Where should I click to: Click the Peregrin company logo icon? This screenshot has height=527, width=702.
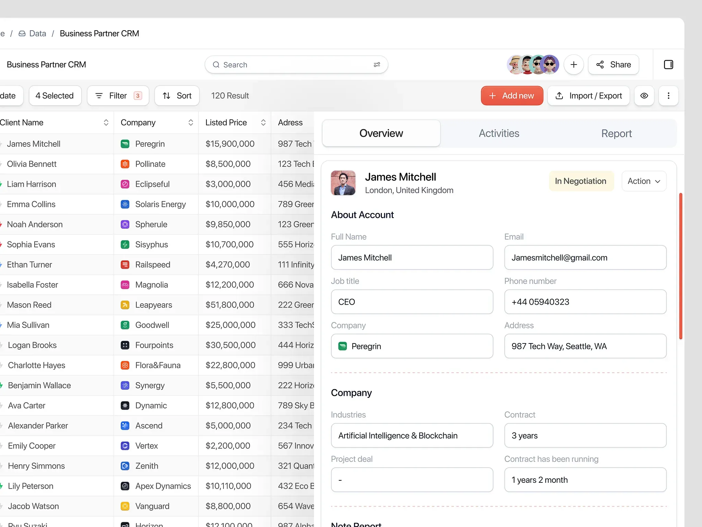pos(125,144)
